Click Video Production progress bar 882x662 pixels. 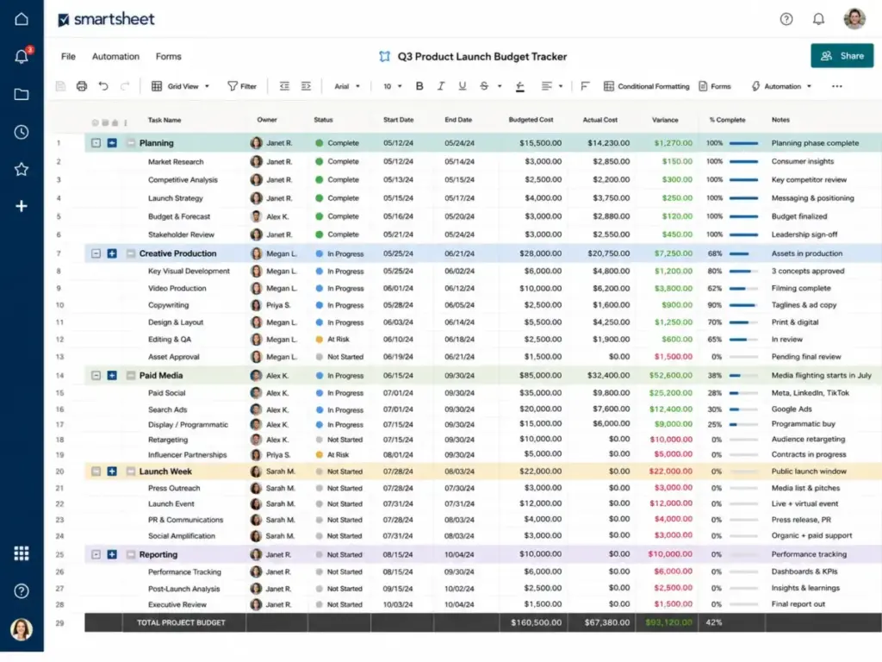(743, 288)
